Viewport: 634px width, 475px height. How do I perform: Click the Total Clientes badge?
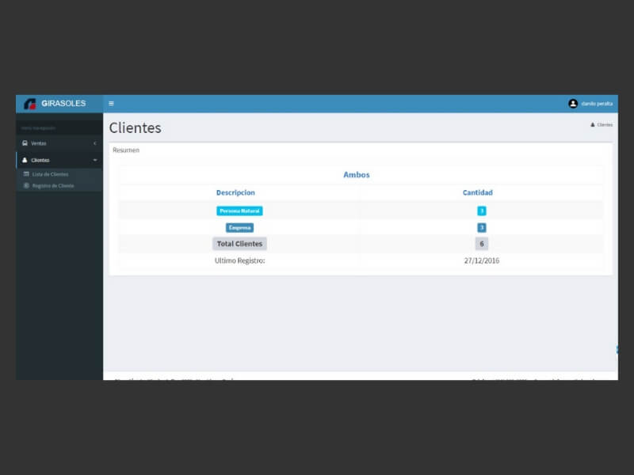click(x=239, y=244)
